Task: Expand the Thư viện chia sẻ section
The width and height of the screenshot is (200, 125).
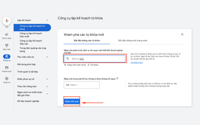Action: (47, 57)
